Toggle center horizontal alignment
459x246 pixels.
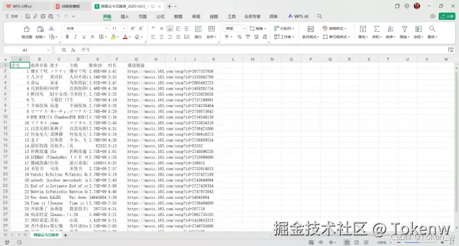162,37
